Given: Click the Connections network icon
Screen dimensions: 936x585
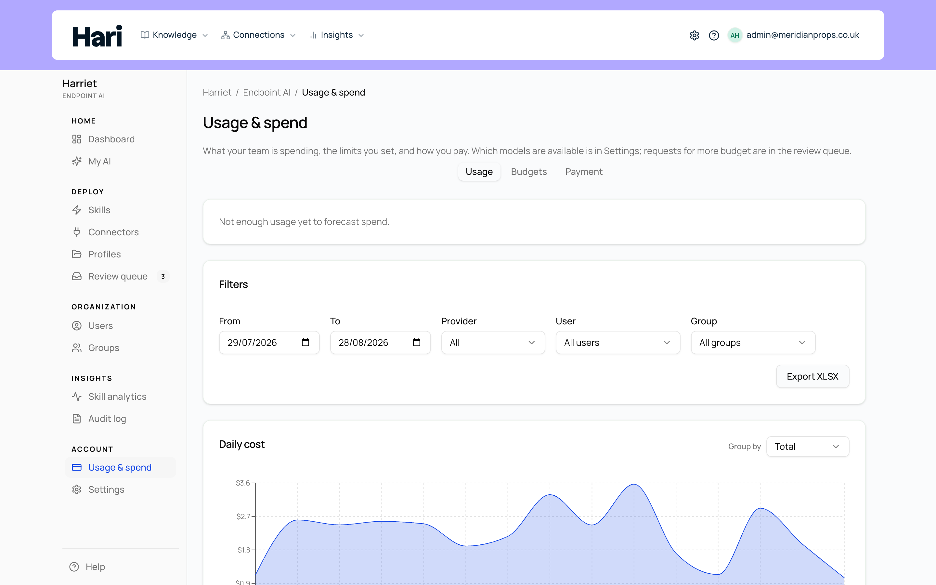Looking at the screenshot, I should [x=225, y=35].
